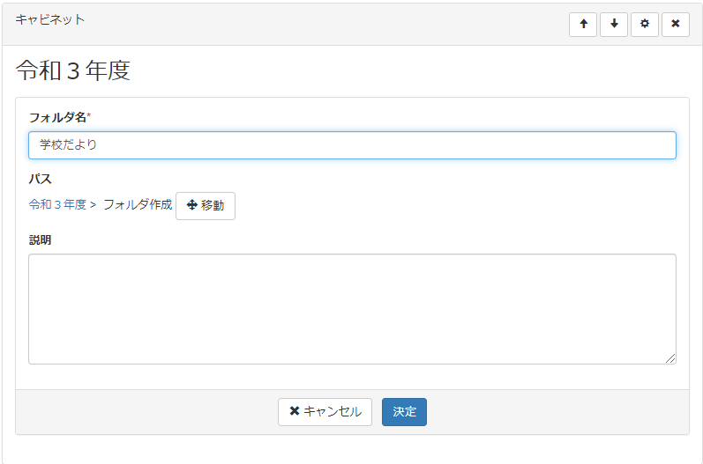Image resolution: width=703 pixels, height=464 pixels.
Task: Click the パス label
Action: pyautogui.click(x=40, y=179)
